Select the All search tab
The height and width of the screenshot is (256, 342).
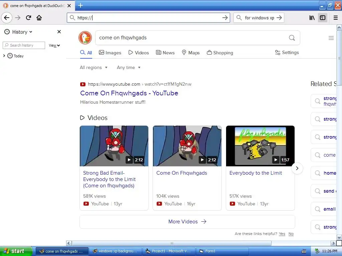[86, 53]
